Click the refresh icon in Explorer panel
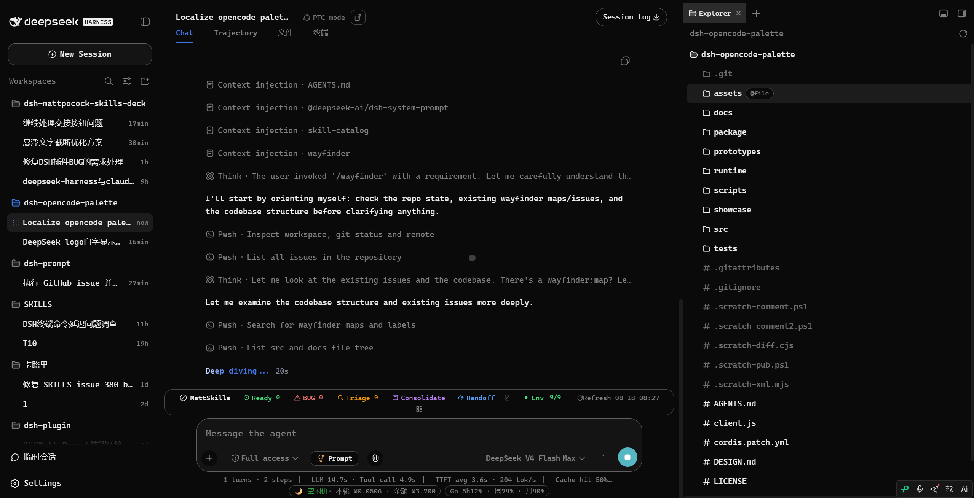 click(x=963, y=34)
